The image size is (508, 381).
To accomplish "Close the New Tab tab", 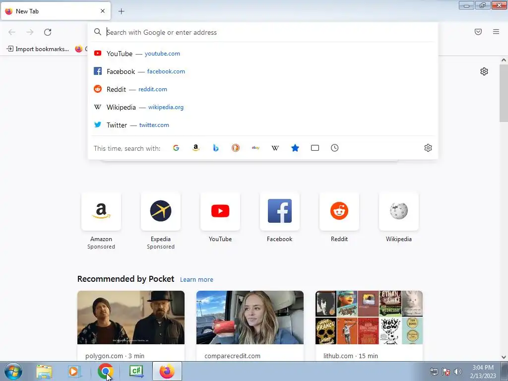I will click(x=103, y=11).
